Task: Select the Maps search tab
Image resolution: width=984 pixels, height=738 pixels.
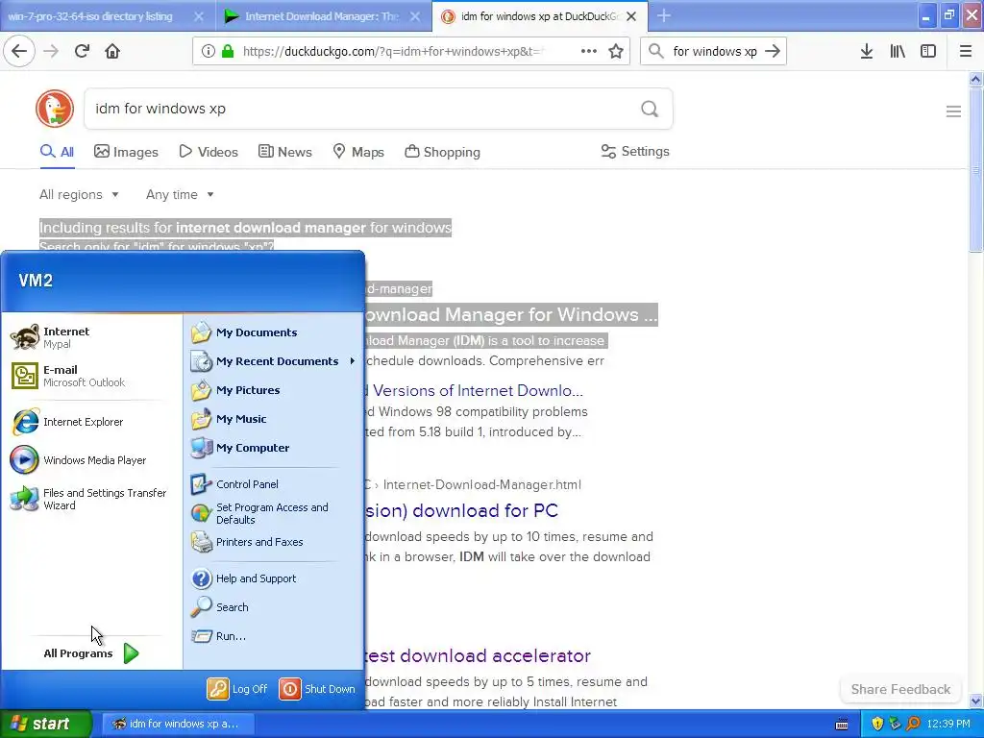Action: 358,152
